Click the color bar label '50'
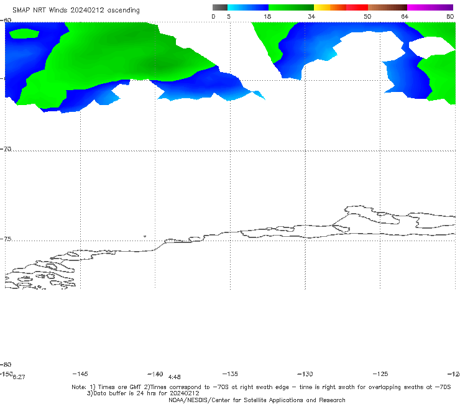The image size is (460, 404). 367,17
